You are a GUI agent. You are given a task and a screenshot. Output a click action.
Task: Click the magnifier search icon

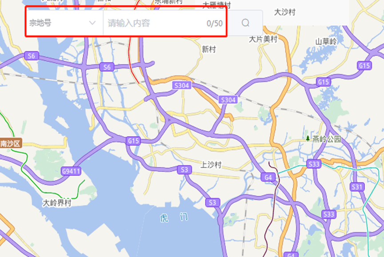[x=245, y=23]
